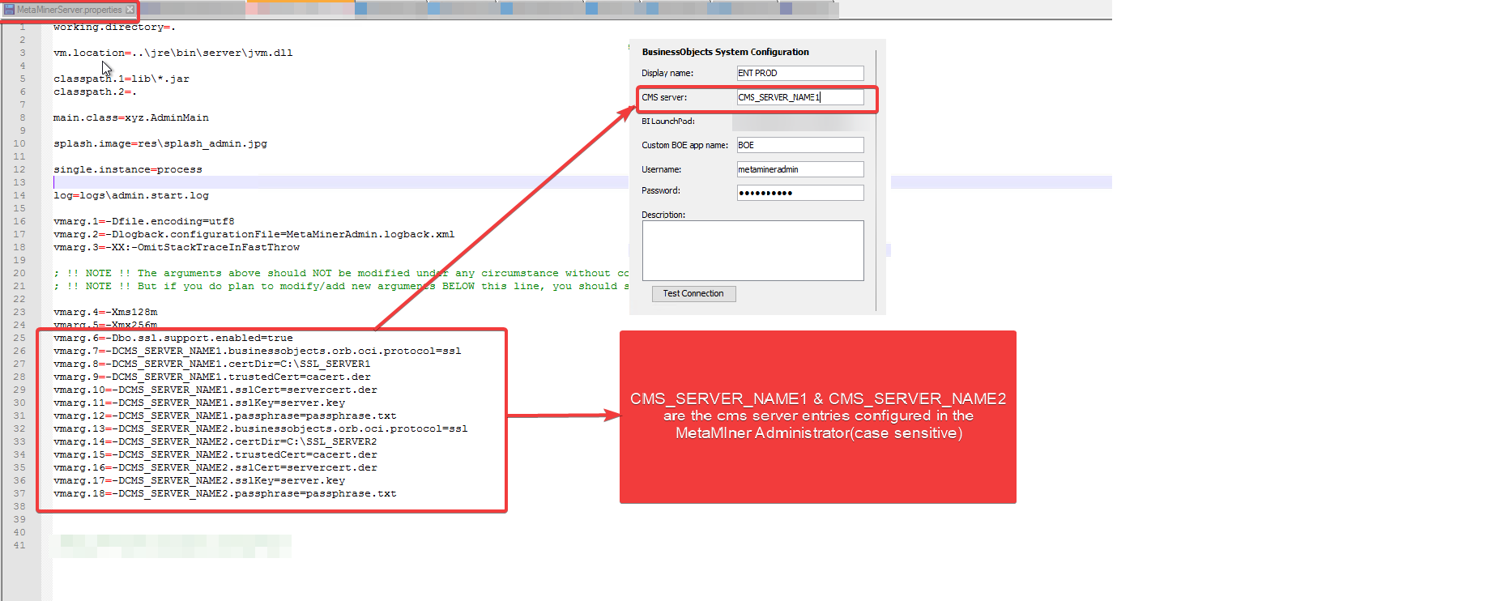This screenshot has width=1492, height=601.
Task: Click the comment line starting 'But if you do plan'
Action: [341, 287]
